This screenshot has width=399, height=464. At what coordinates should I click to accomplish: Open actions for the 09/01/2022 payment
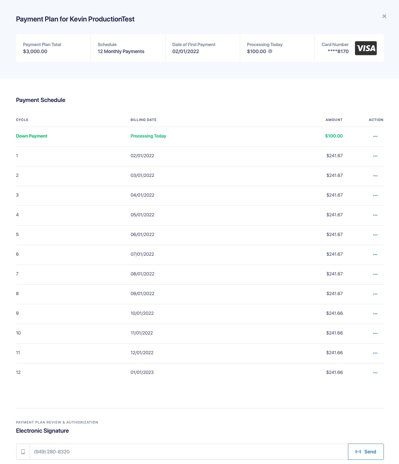375,294
